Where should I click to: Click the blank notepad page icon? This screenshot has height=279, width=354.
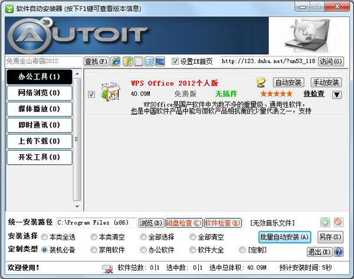click(138, 61)
